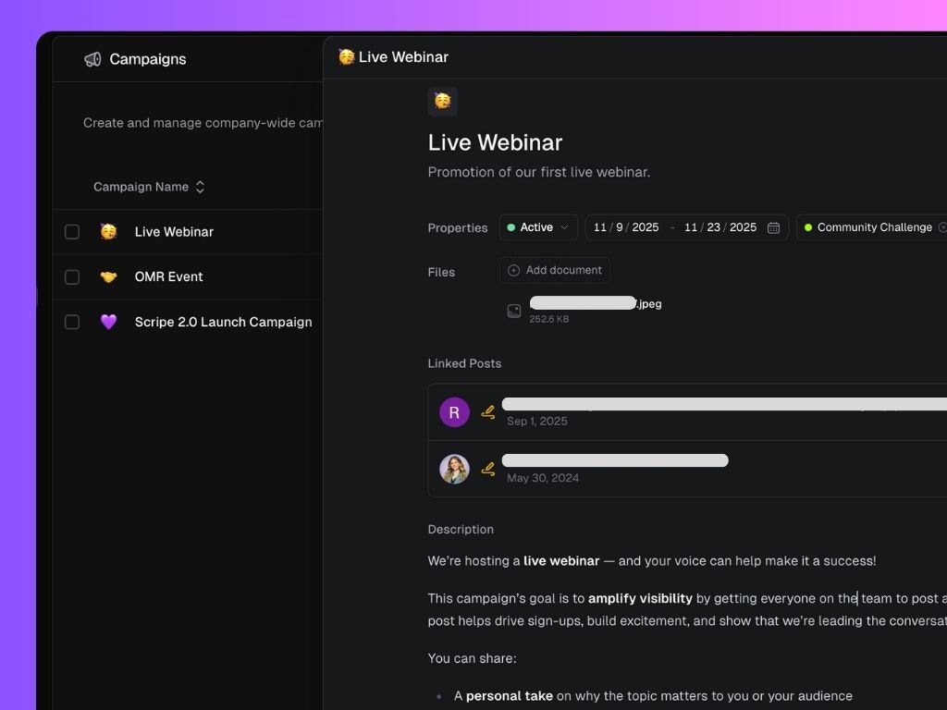Click the pen icon on Sep 1, 2025 post

click(x=488, y=412)
